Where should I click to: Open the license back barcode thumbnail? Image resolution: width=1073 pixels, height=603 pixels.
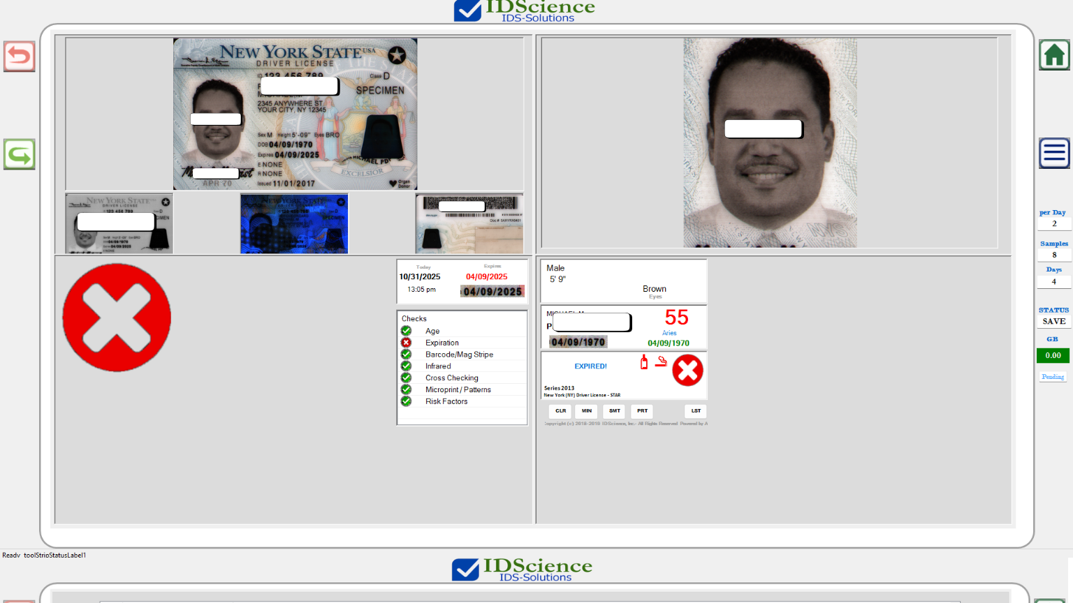[469, 223]
